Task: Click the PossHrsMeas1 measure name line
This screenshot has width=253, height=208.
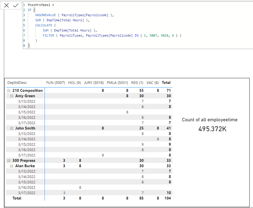Action: point(41,5)
